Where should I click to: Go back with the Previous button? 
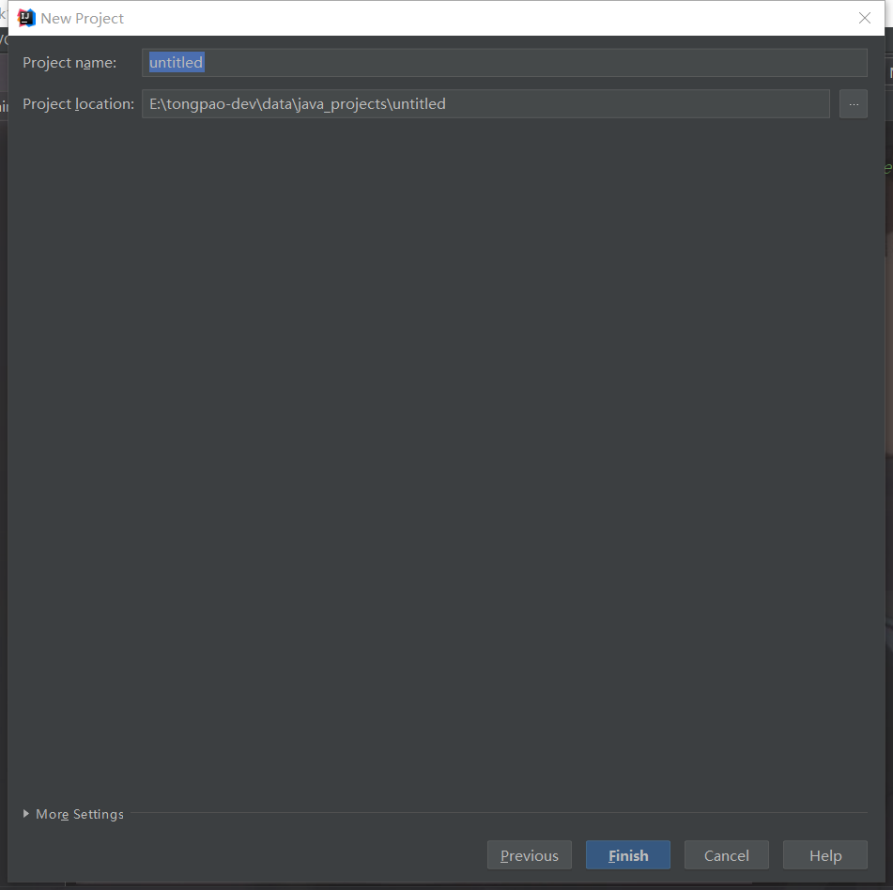(529, 855)
